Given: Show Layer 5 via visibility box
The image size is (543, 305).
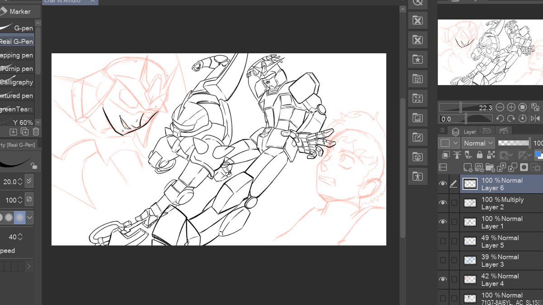Looking at the screenshot, I should [443, 241].
